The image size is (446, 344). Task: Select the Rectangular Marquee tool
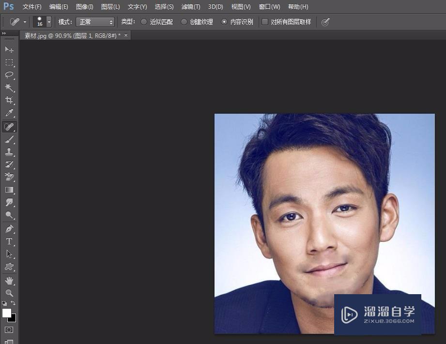coord(9,62)
